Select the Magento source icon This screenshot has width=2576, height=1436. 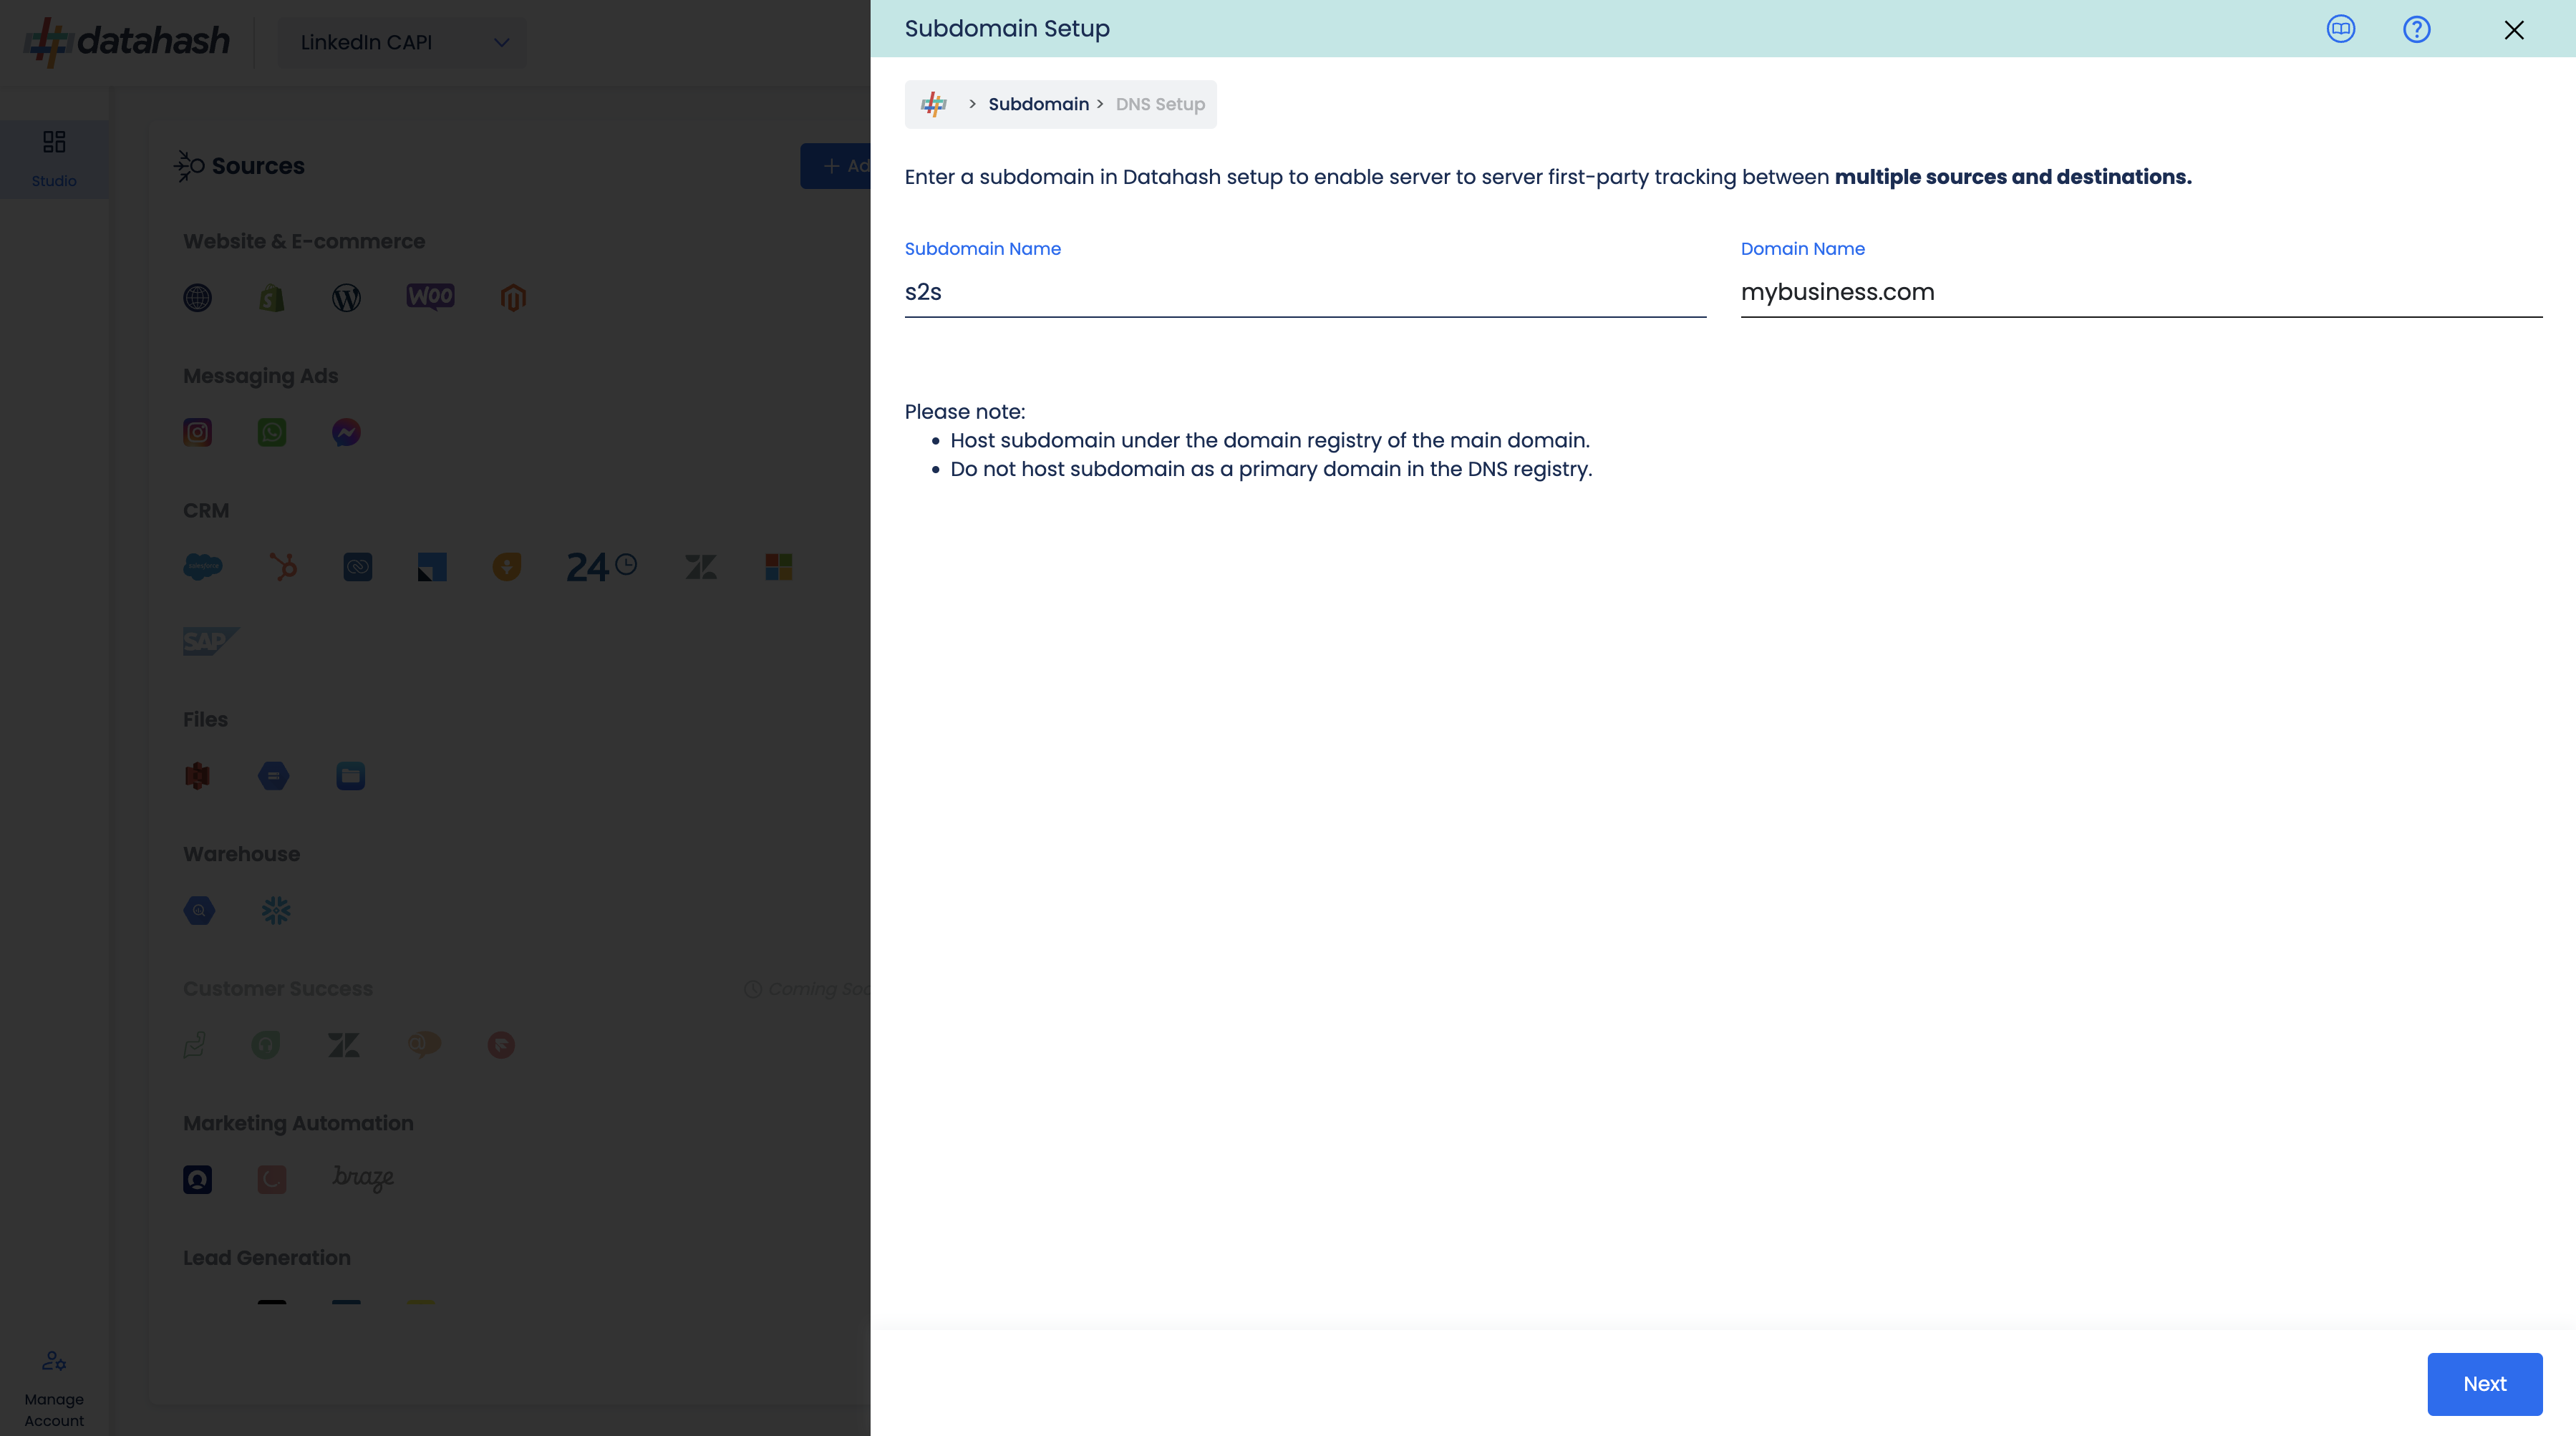tap(513, 297)
